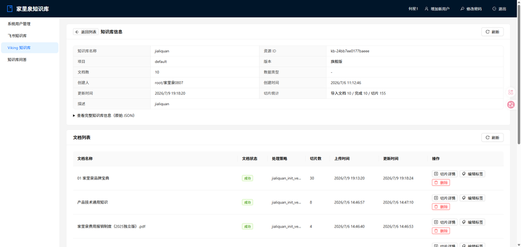Open 飞书知识库 in sidebar

(x=29, y=36)
